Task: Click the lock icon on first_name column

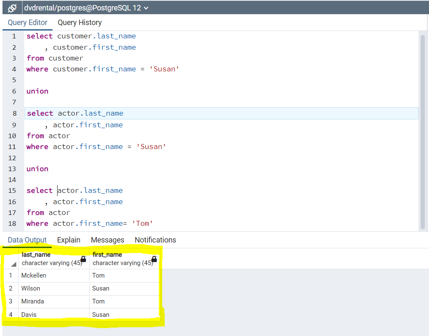Action: coord(154,259)
